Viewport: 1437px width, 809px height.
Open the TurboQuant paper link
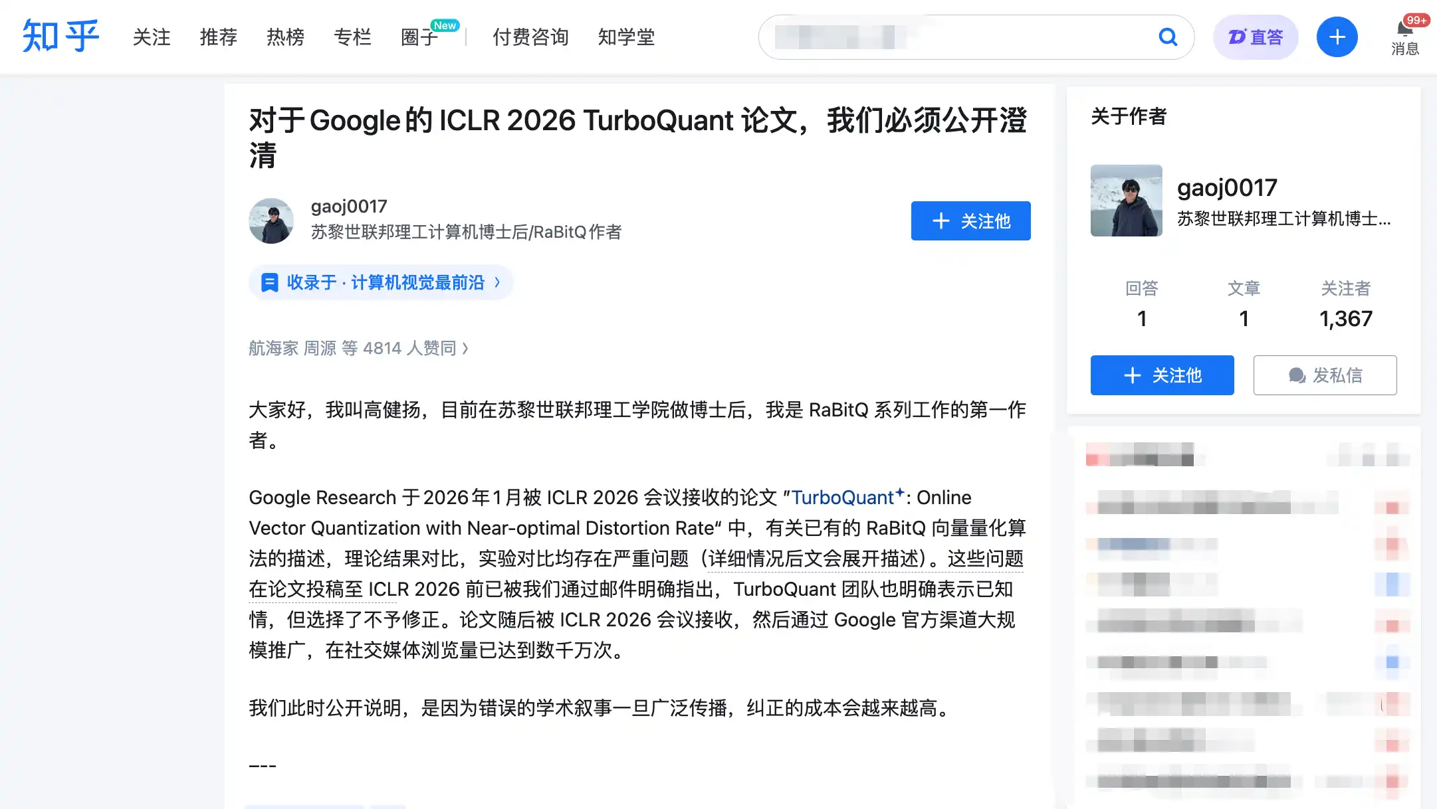(845, 497)
